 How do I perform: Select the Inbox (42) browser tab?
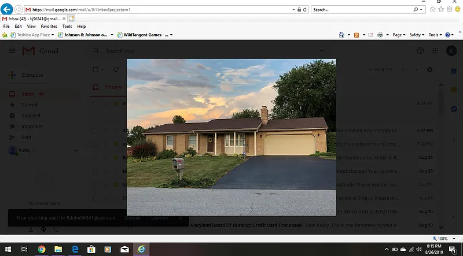(34, 18)
